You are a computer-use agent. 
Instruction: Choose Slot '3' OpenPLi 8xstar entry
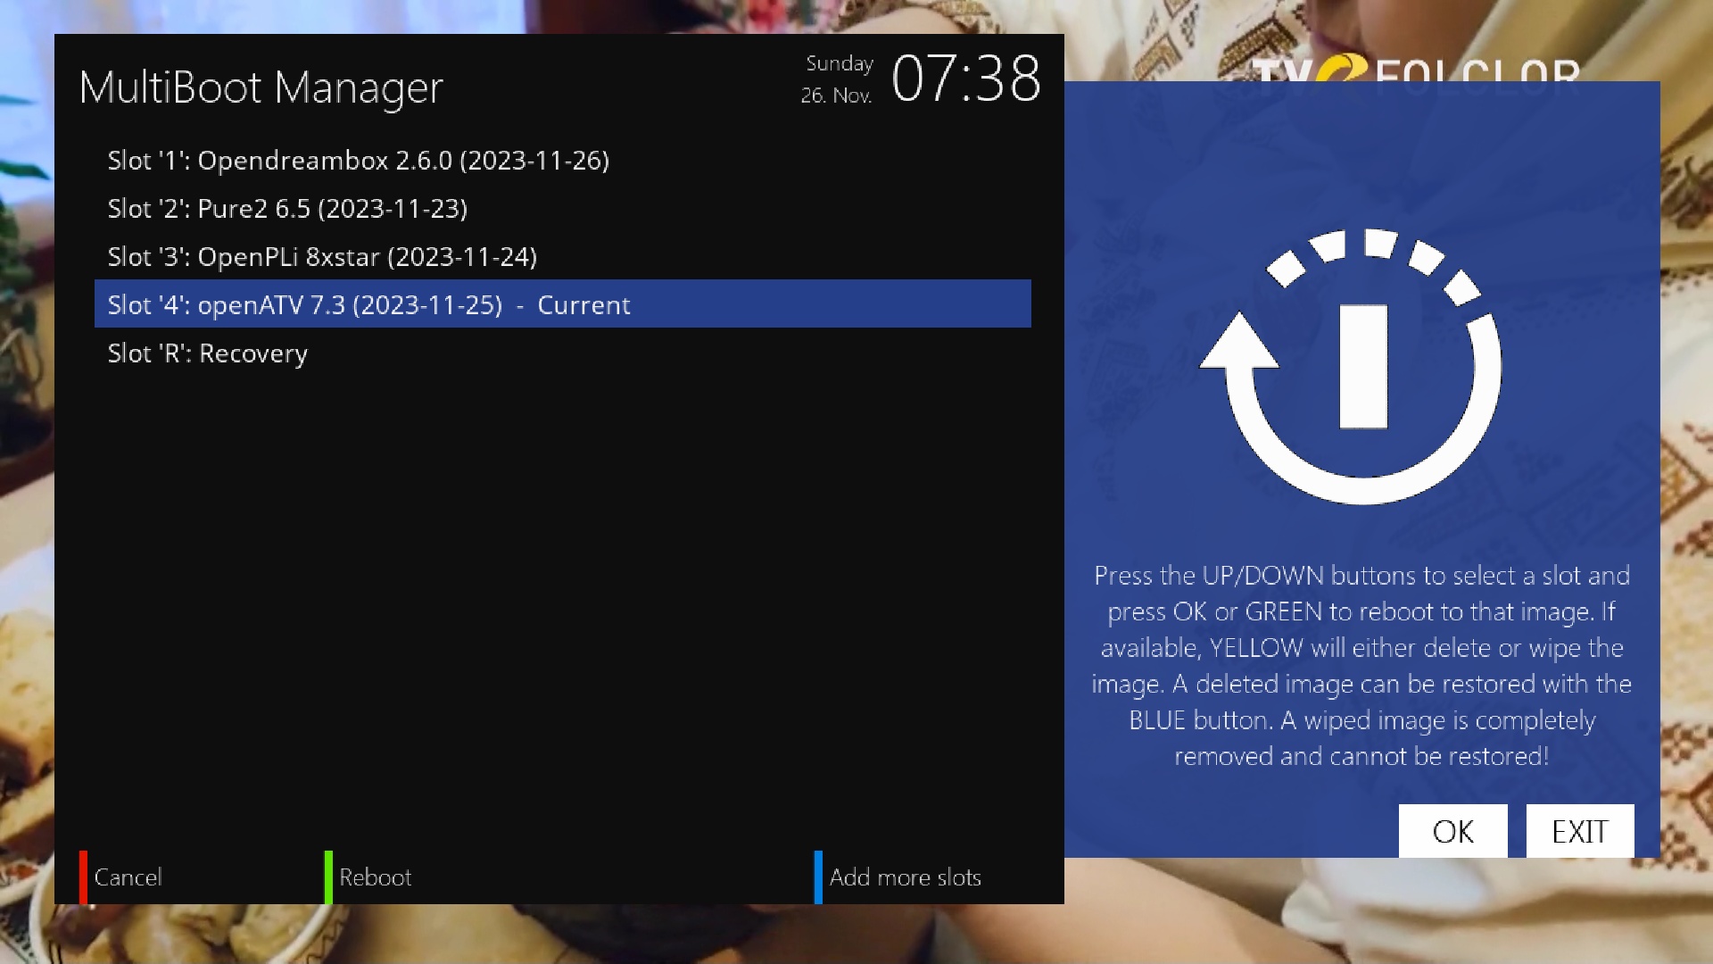click(563, 256)
